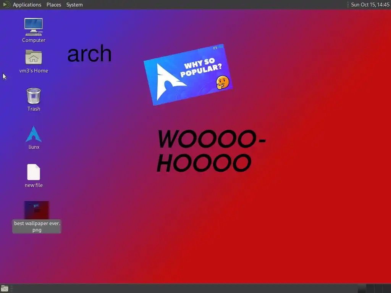Open the Computer desktop icon
This screenshot has height=293, width=391.
(34, 27)
